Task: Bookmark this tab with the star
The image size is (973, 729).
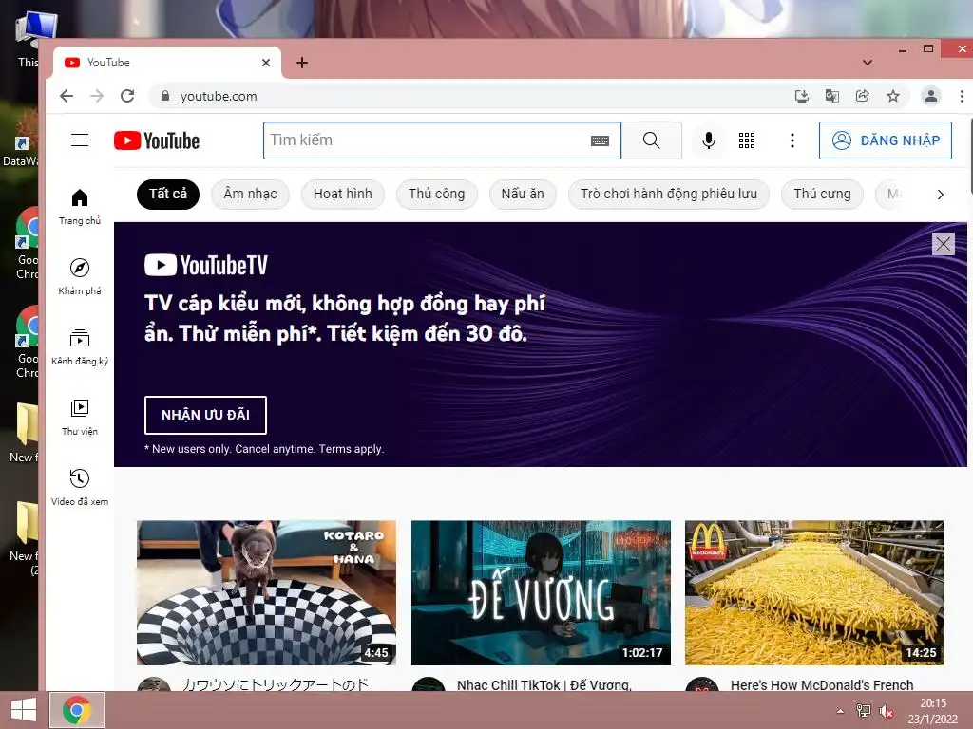Action: click(893, 96)
